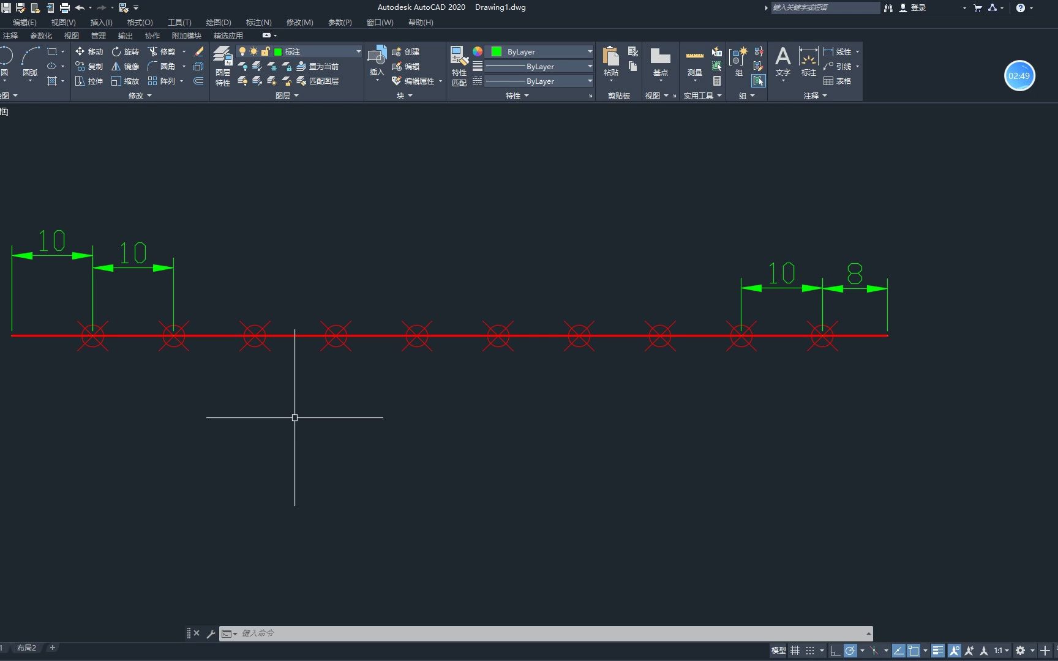
Task: Click the 匹配图层 button
Action: (x=317, y=81)
